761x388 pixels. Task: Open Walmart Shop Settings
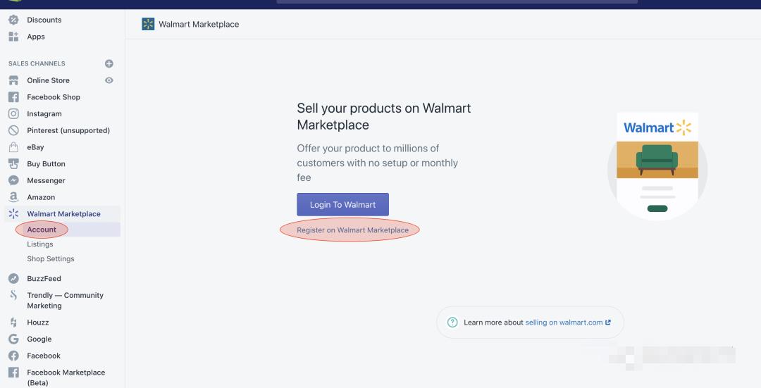[51, 259]
